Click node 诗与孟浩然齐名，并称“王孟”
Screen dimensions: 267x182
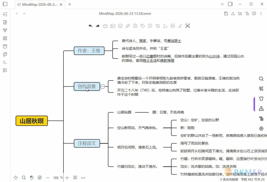(x=145, y=48)
